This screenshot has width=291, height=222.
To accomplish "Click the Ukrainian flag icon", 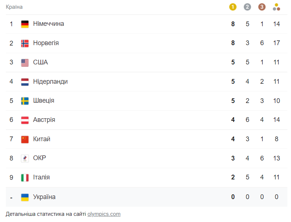I will [25, 197].
